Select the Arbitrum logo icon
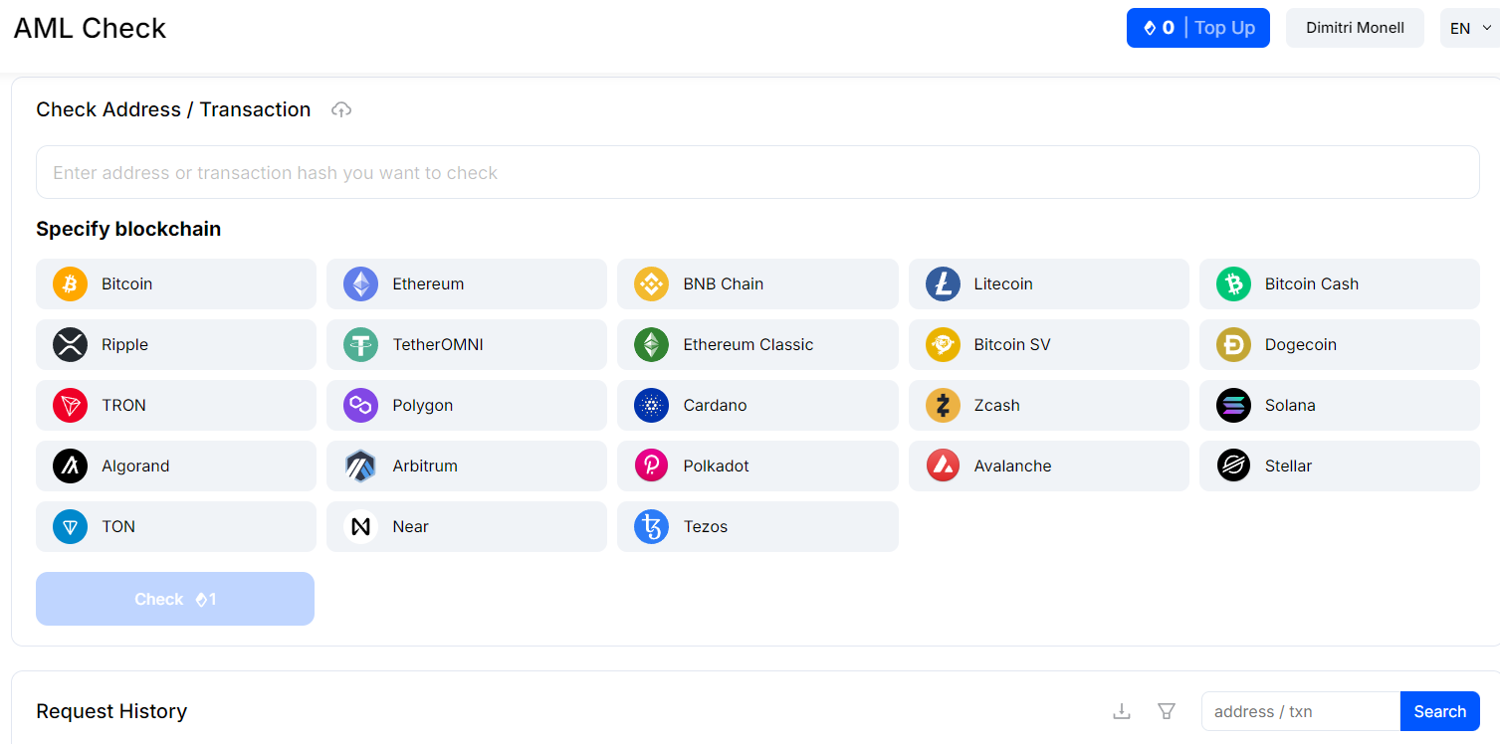This screenshot has height=744, width=1500. coord(360,466)
